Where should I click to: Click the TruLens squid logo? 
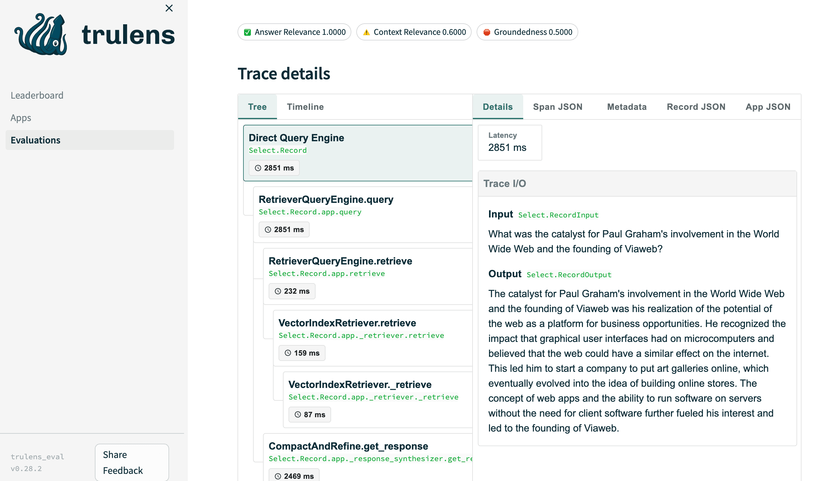[41, 34]
